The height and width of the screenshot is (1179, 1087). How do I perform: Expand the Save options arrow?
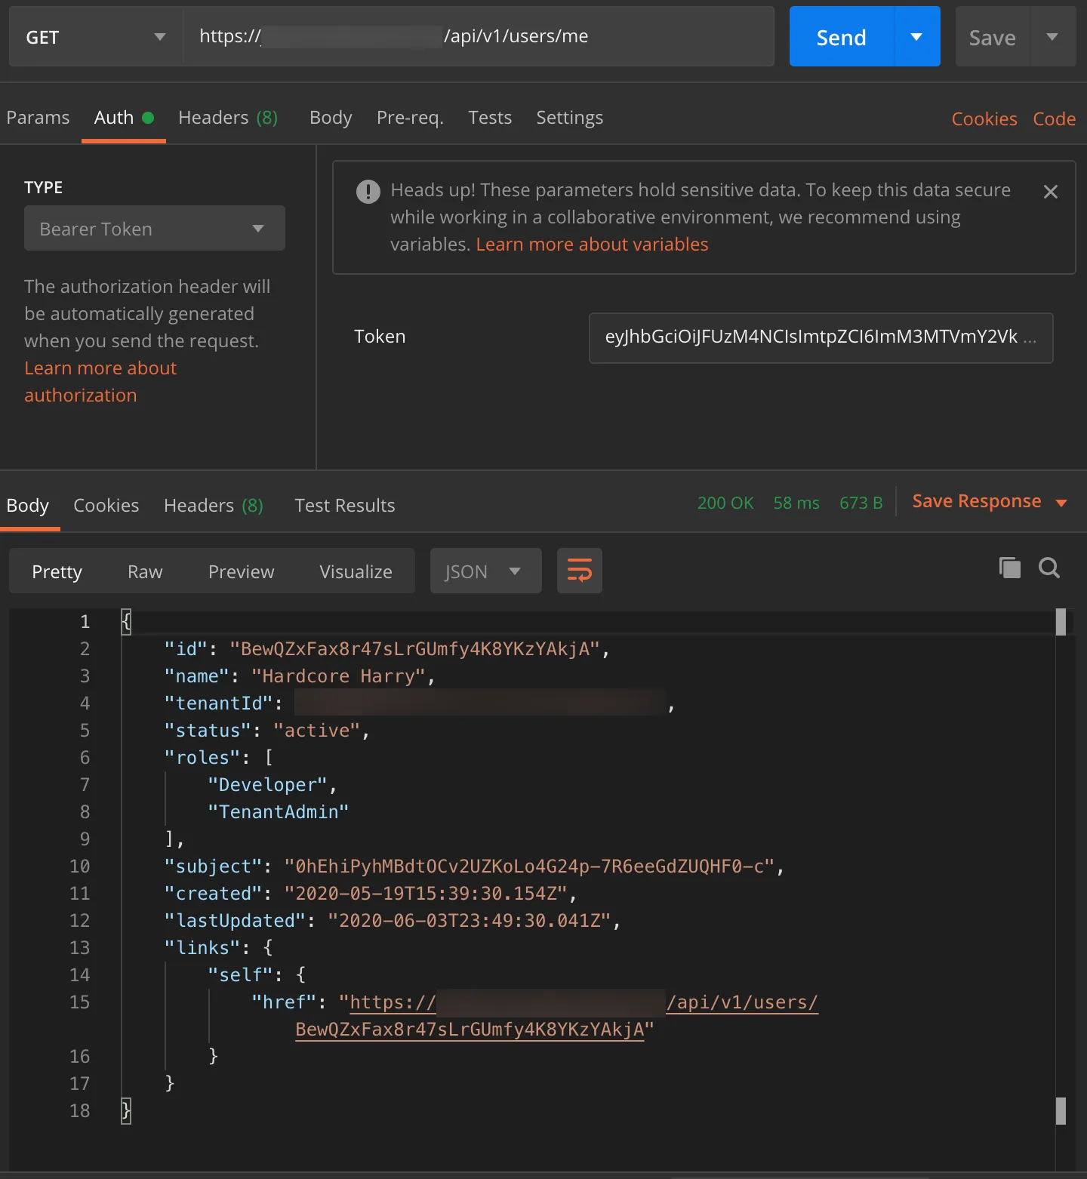click(x=1052, y=37)
